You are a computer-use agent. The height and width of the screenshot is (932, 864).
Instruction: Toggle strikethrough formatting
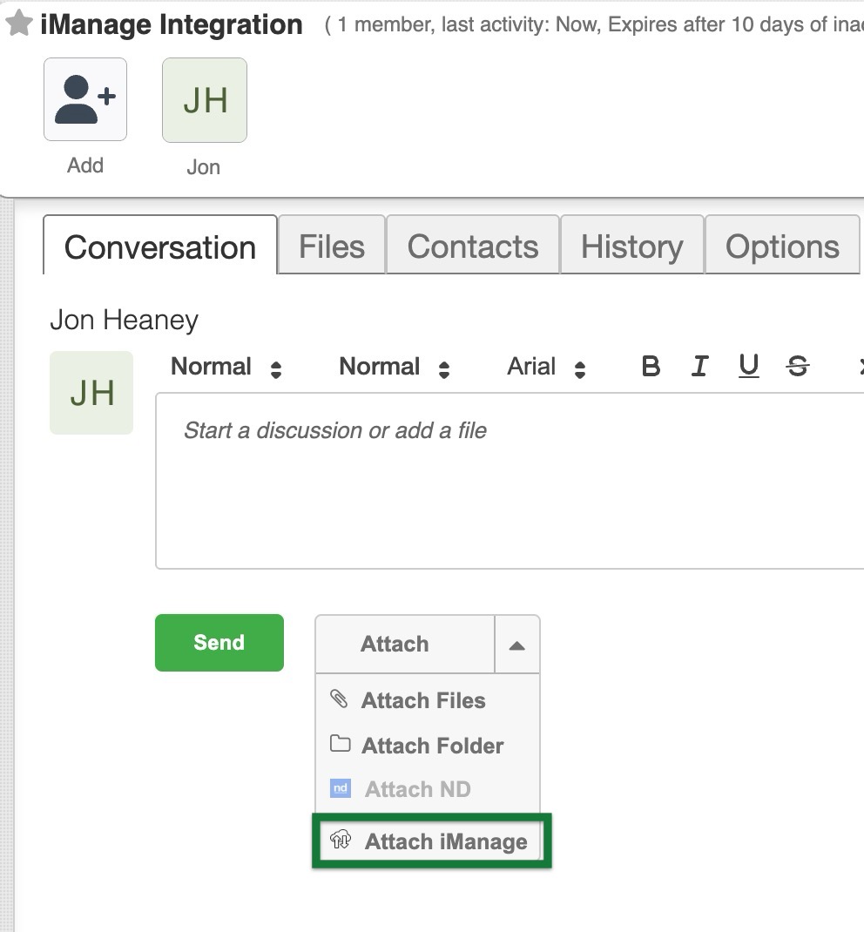pyautogui.click(x=798, y=366)
